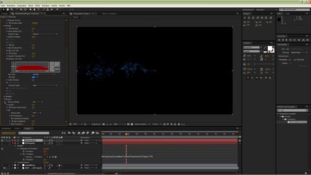Select the Selection arrow tool
311x175 pixels.
point(3,9)
